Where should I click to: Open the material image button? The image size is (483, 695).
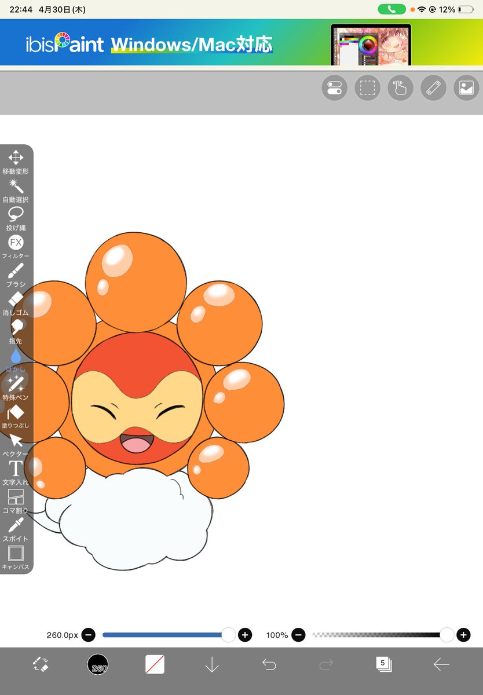[466, 88]
